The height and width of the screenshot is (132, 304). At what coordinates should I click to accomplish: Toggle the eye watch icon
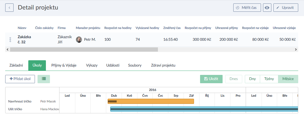tap(267, 8)
